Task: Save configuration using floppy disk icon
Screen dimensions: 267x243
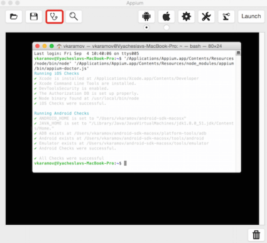Action: 34,16
